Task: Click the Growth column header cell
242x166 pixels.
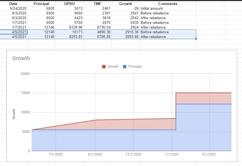Action: [x=125, y=4]
